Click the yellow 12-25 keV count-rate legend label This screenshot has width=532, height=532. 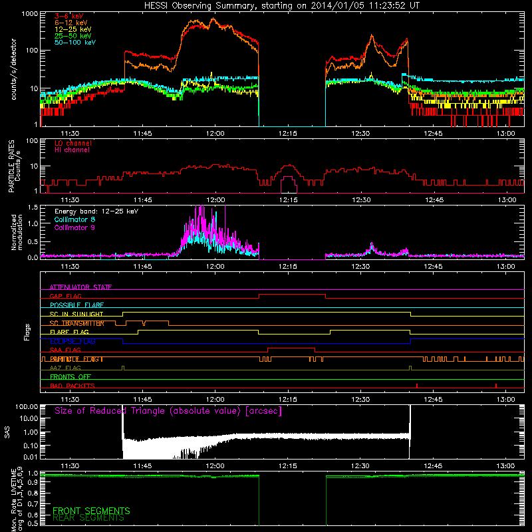[73, 29]
